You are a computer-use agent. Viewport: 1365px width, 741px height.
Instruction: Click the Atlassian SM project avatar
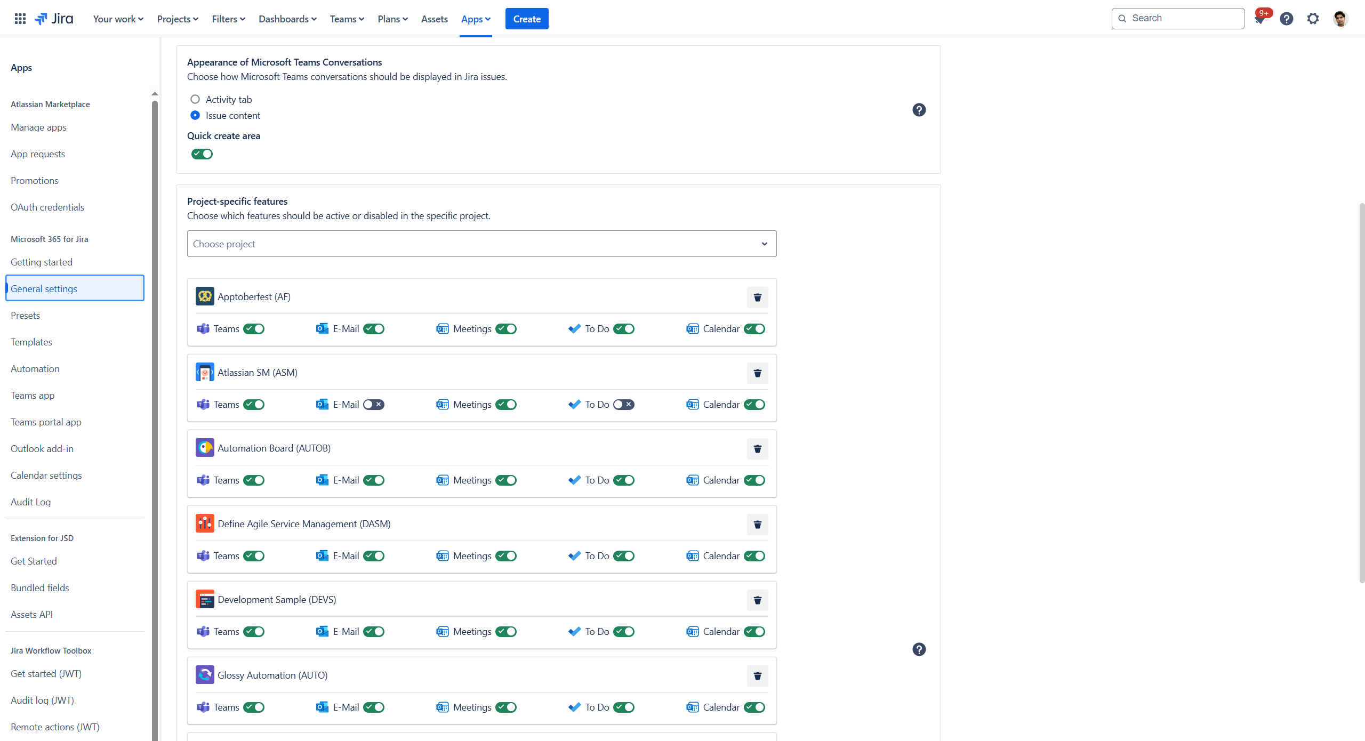205,372
